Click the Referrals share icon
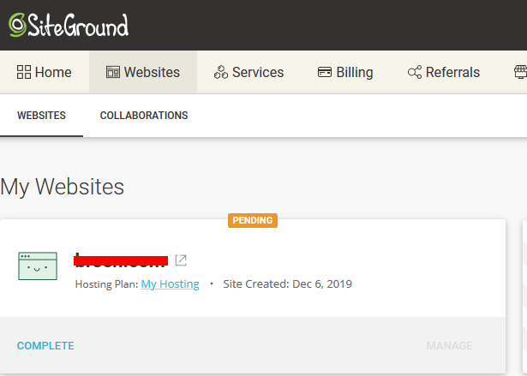 pos(415,73)
